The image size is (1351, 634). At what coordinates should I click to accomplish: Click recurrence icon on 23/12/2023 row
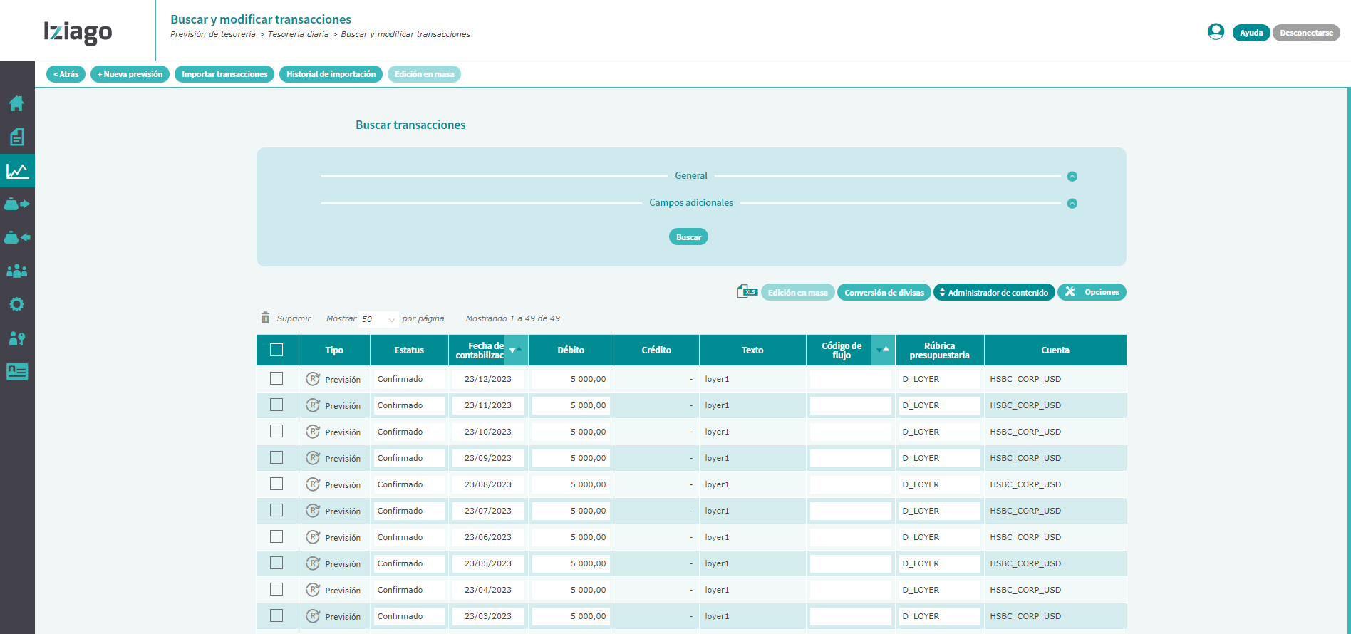313,379
